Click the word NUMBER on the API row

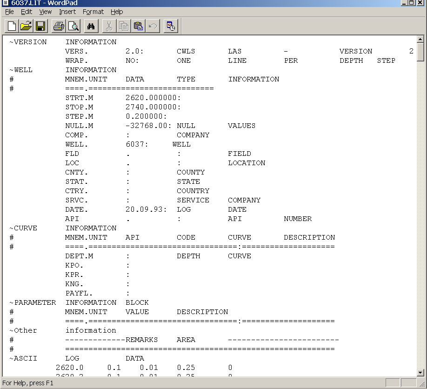click(298, 219)
